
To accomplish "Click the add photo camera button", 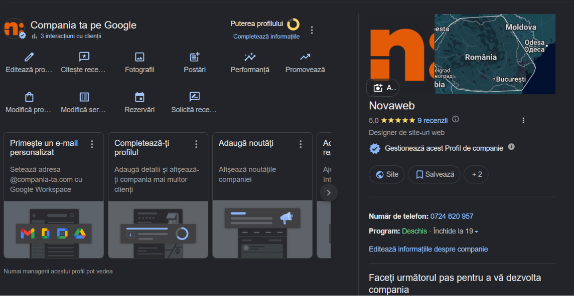I will click(383, 88).
